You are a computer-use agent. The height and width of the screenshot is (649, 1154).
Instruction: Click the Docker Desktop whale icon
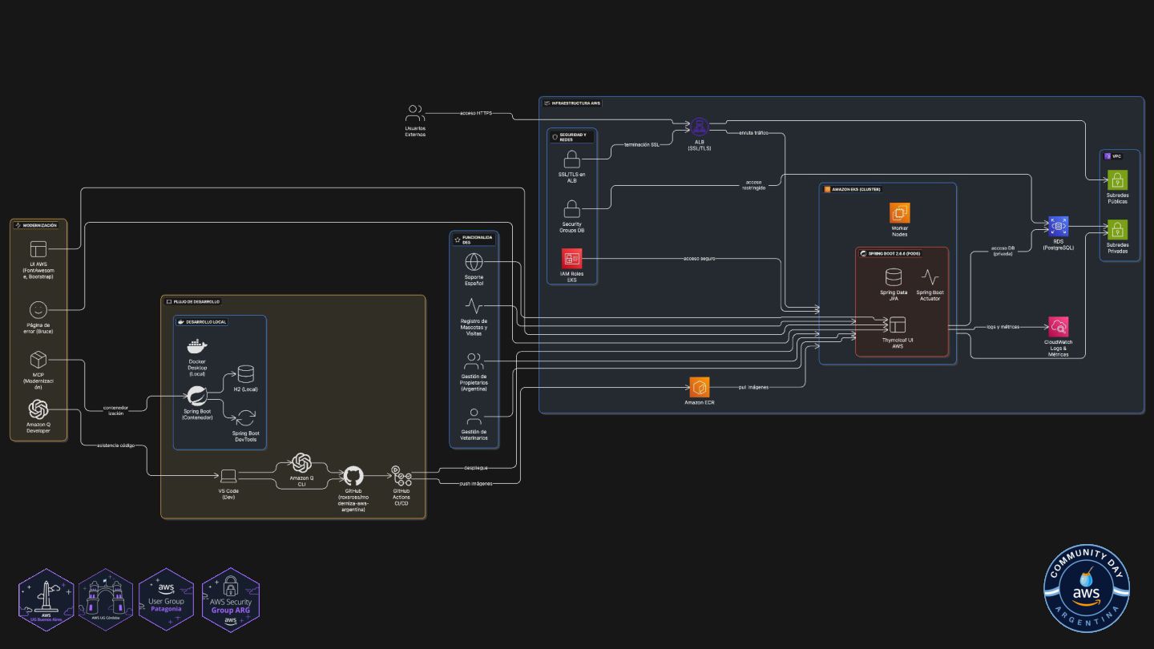pos(197,346)
